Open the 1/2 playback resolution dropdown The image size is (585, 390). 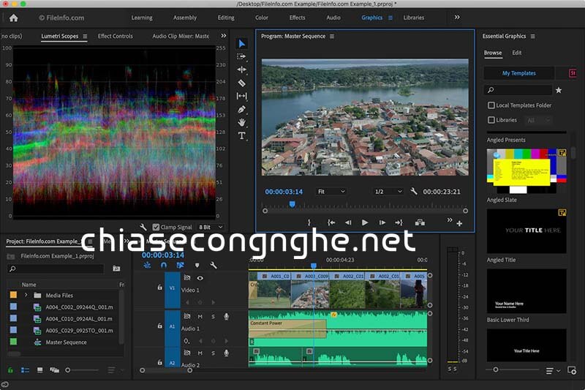388,192
